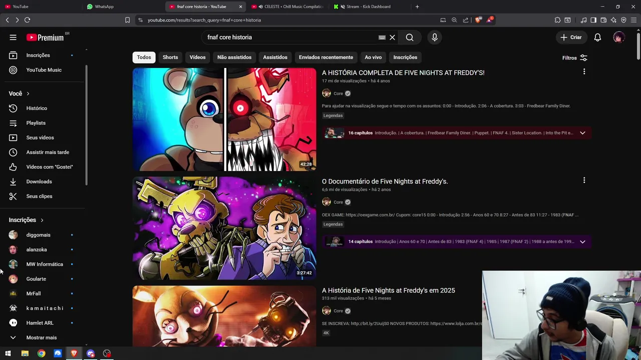Image resolution: width=641 pixels, height=360 pixels.
Task: Open the Hamlet ARL channel subscription
Action: (x=42, y=323)
